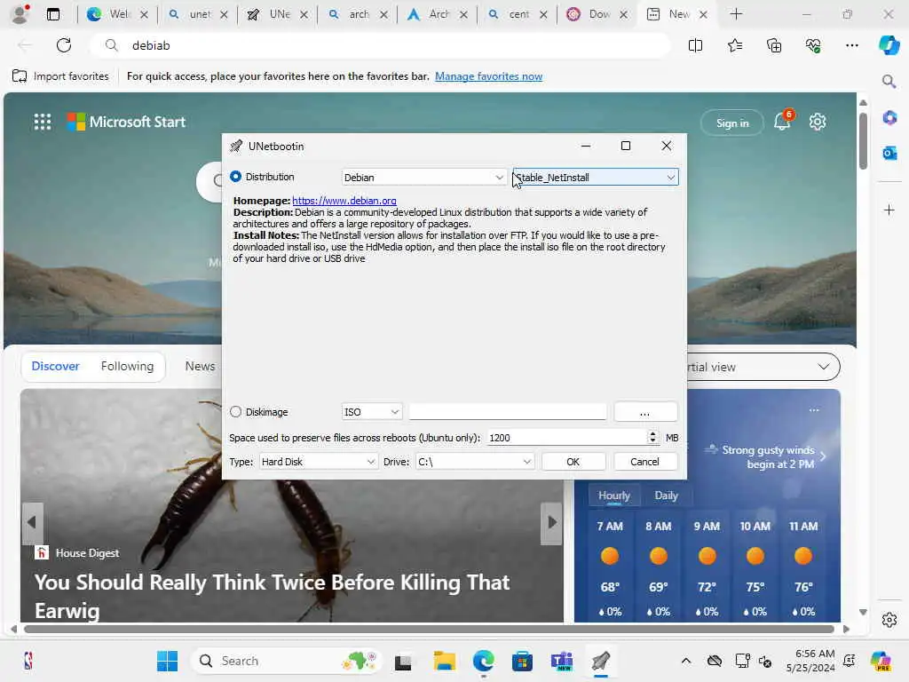Open Microsoft 365 sidebar icon
Image resolution: width=909 pixels, height=682 pixels.
pos(889,118)
